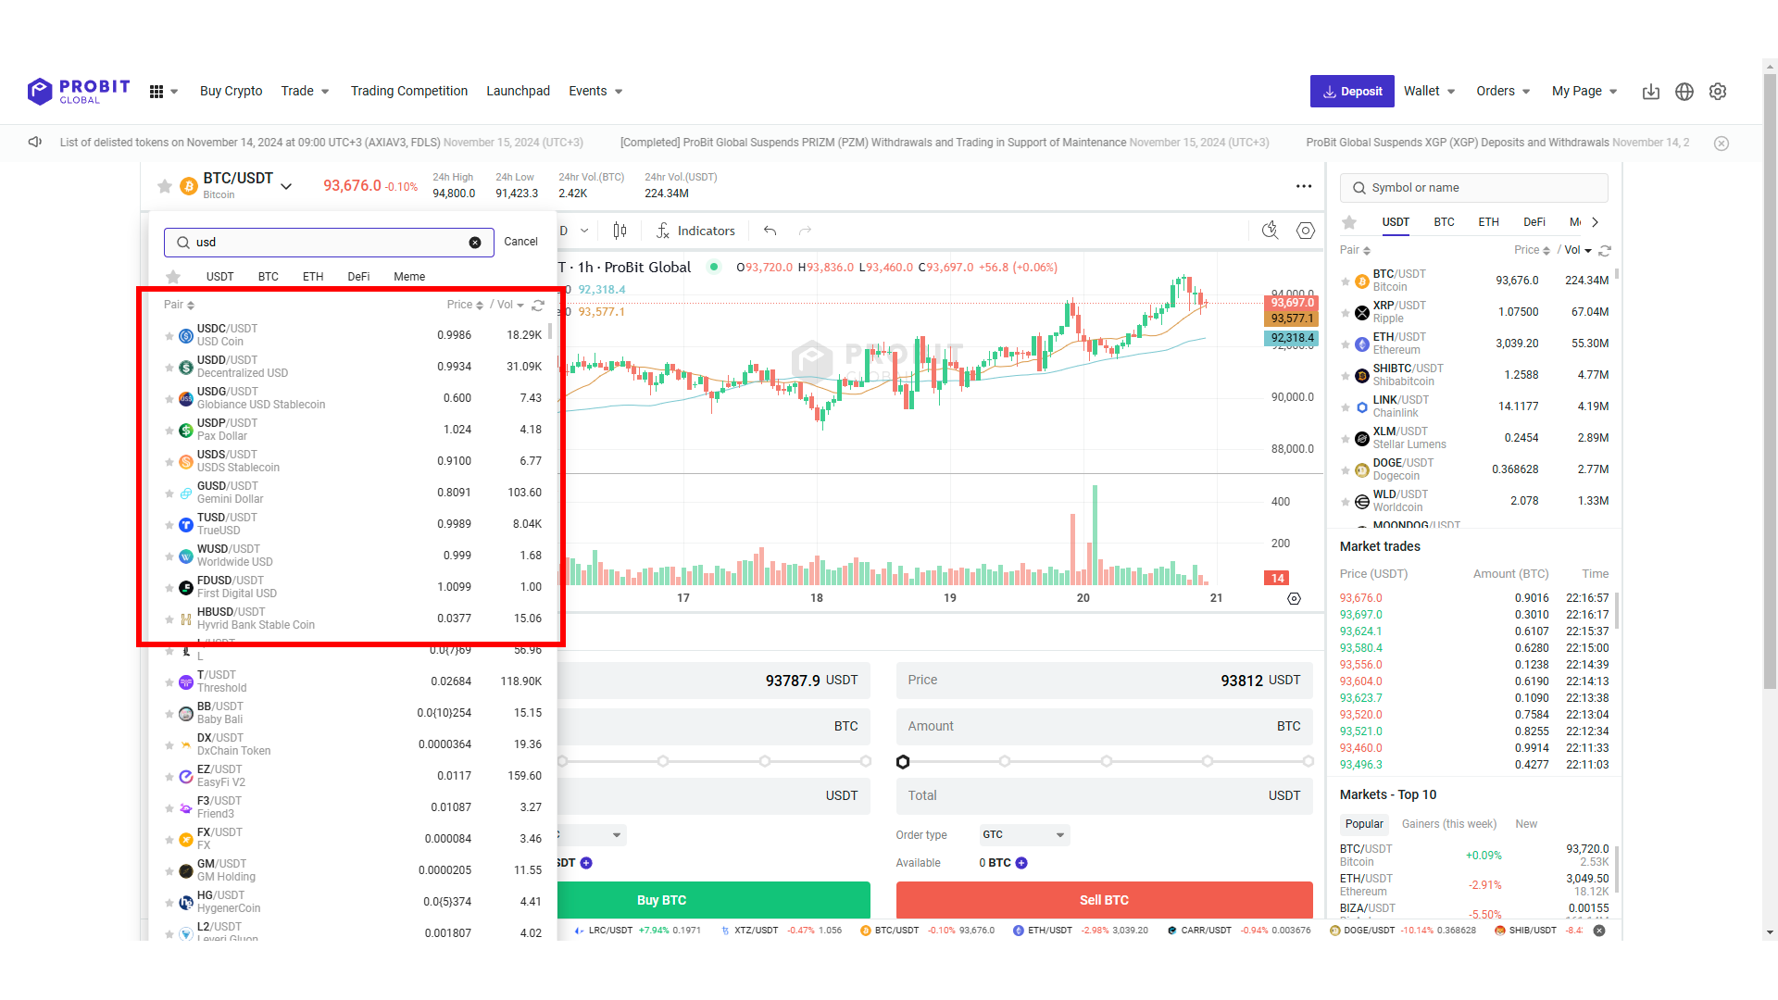Star the USDD/USDT pair
Screen dimensions: 1778x1000
pos(169,368)
